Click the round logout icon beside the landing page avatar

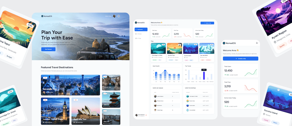118,16
